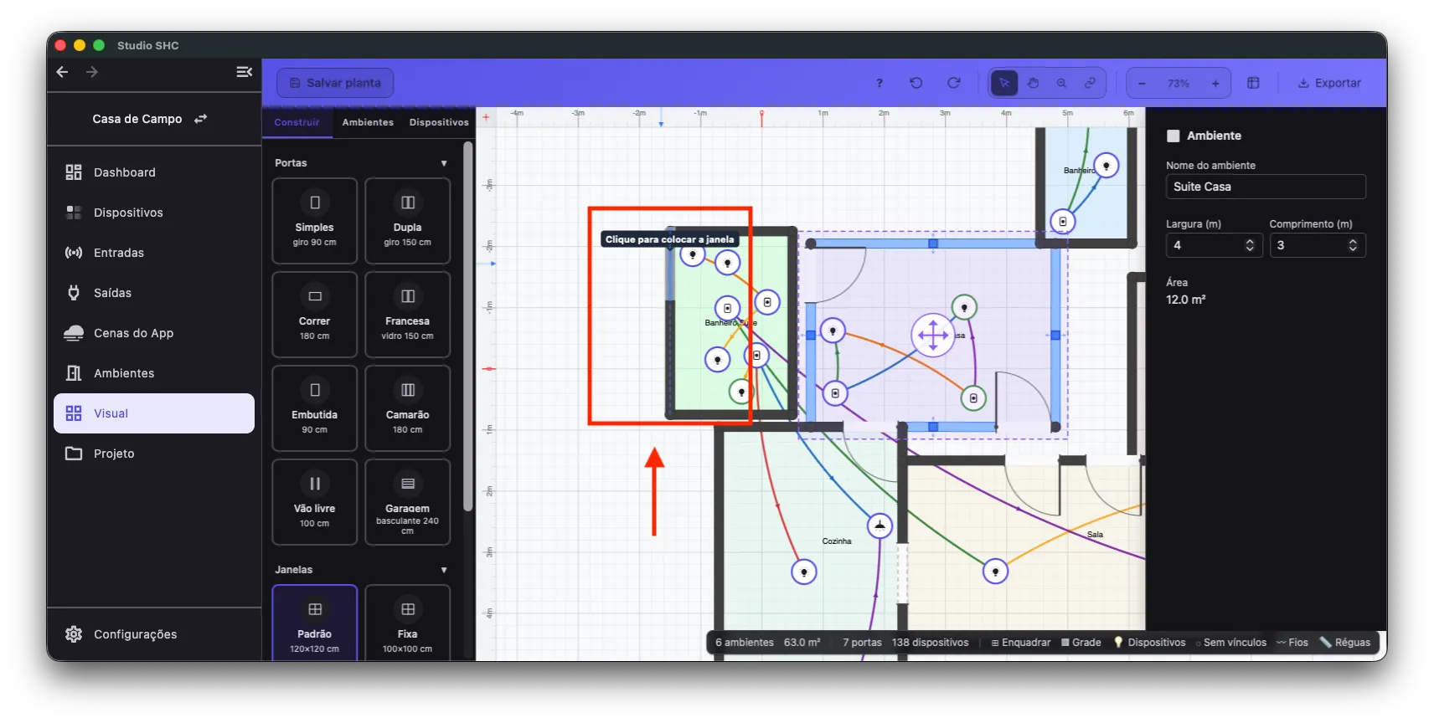Click the layout panel icon near Exportar

tap(1253, 83)
